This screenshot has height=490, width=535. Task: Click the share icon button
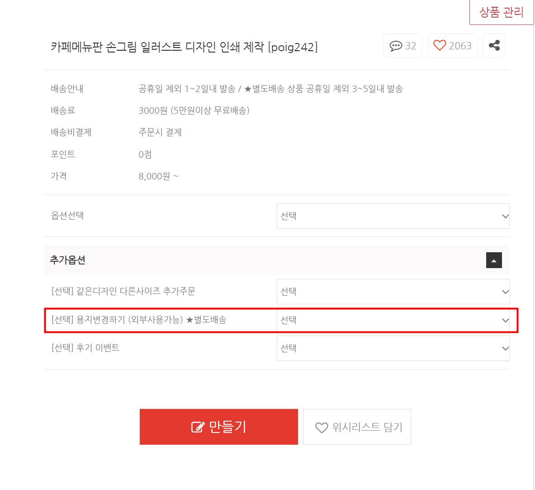point(494,45)
